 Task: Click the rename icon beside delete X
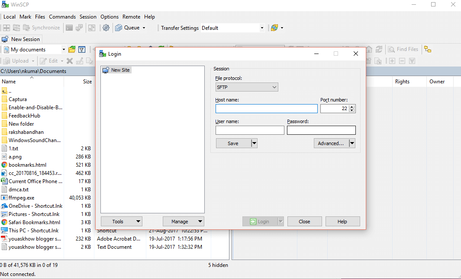pos(79,61)
